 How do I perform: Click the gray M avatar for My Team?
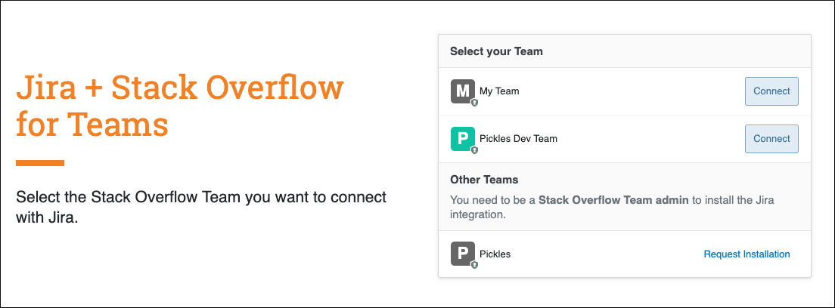461,91
